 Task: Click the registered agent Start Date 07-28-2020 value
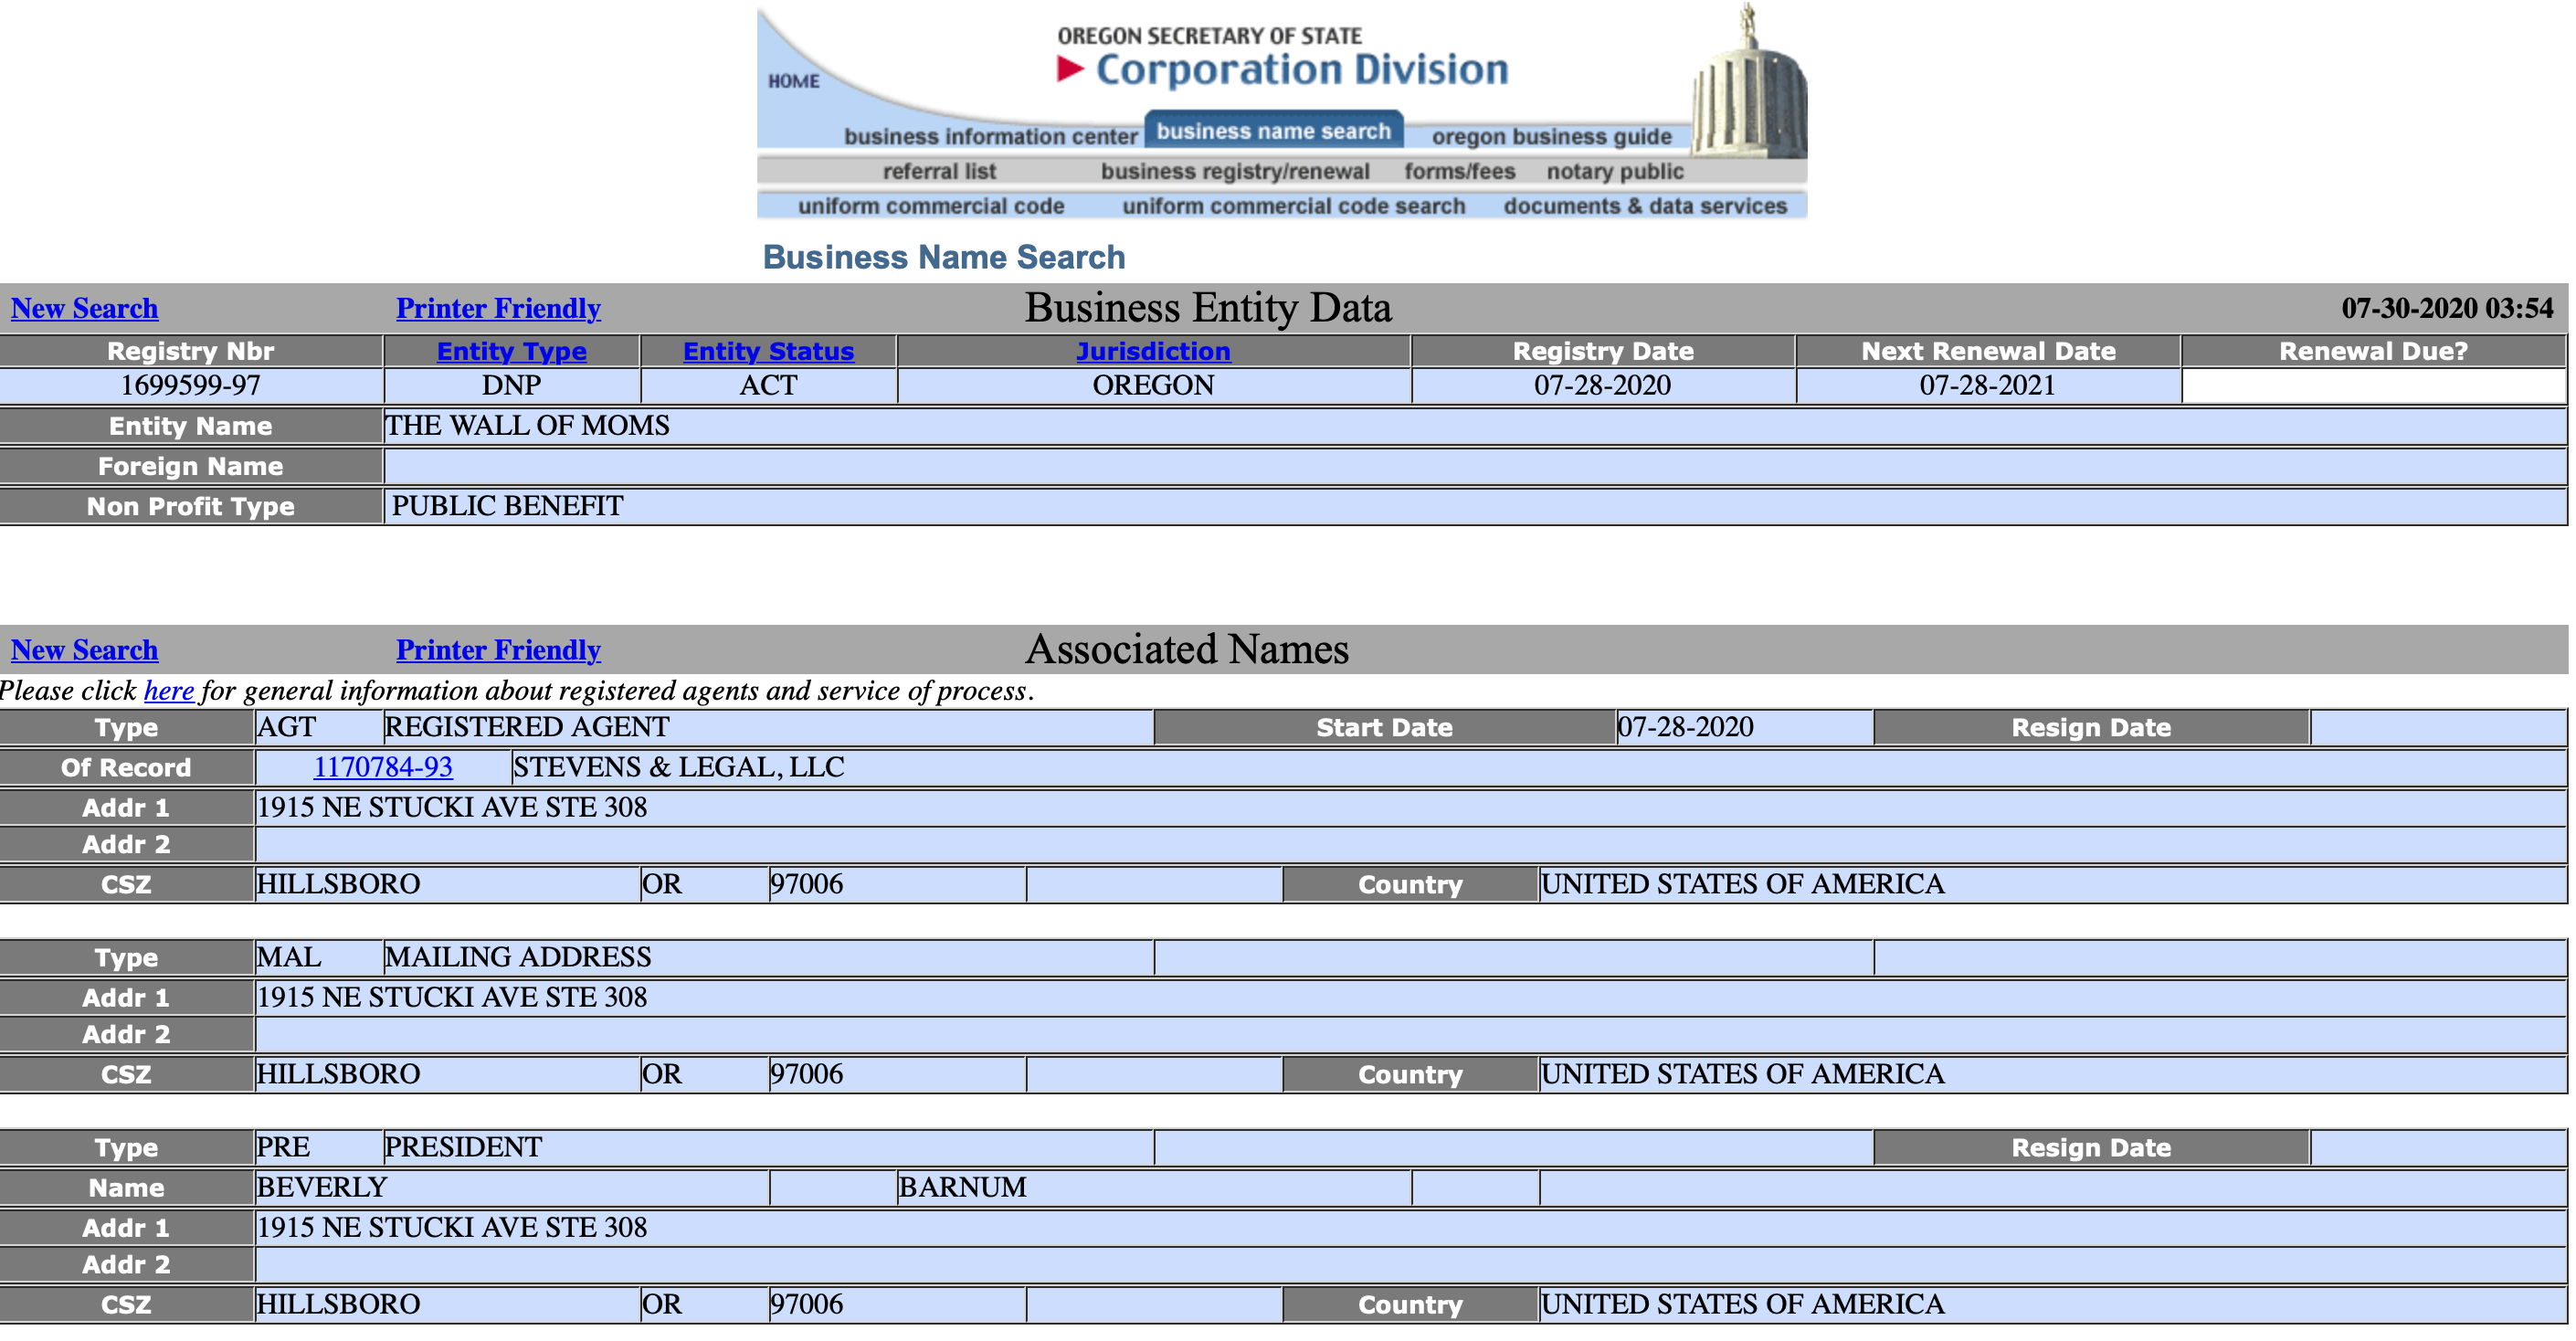coord(1685,727)
